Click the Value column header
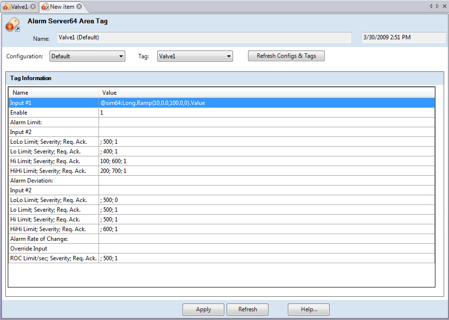 point(109,92)
